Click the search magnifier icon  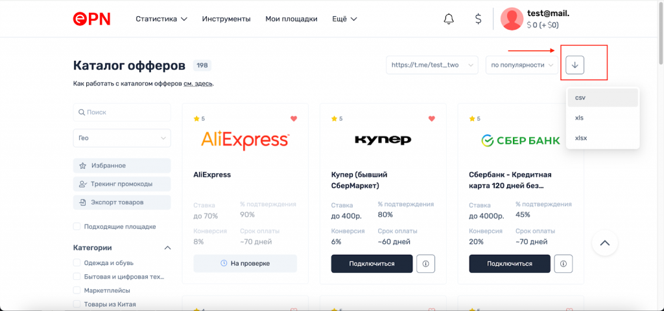[x=82, y=113]
